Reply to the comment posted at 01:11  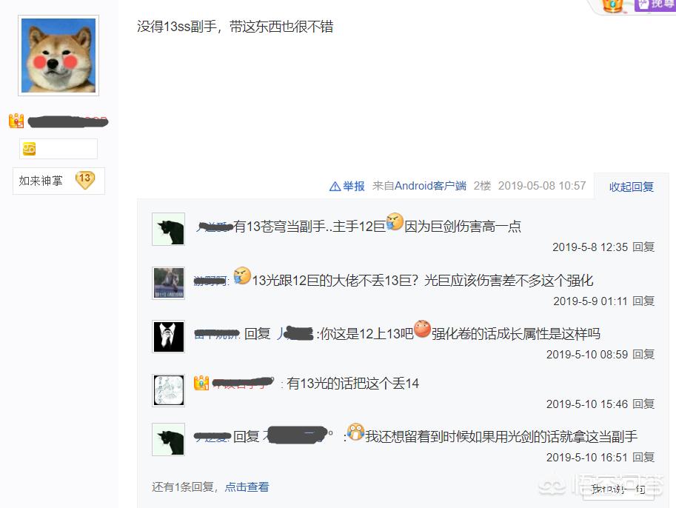pos(643,301)
